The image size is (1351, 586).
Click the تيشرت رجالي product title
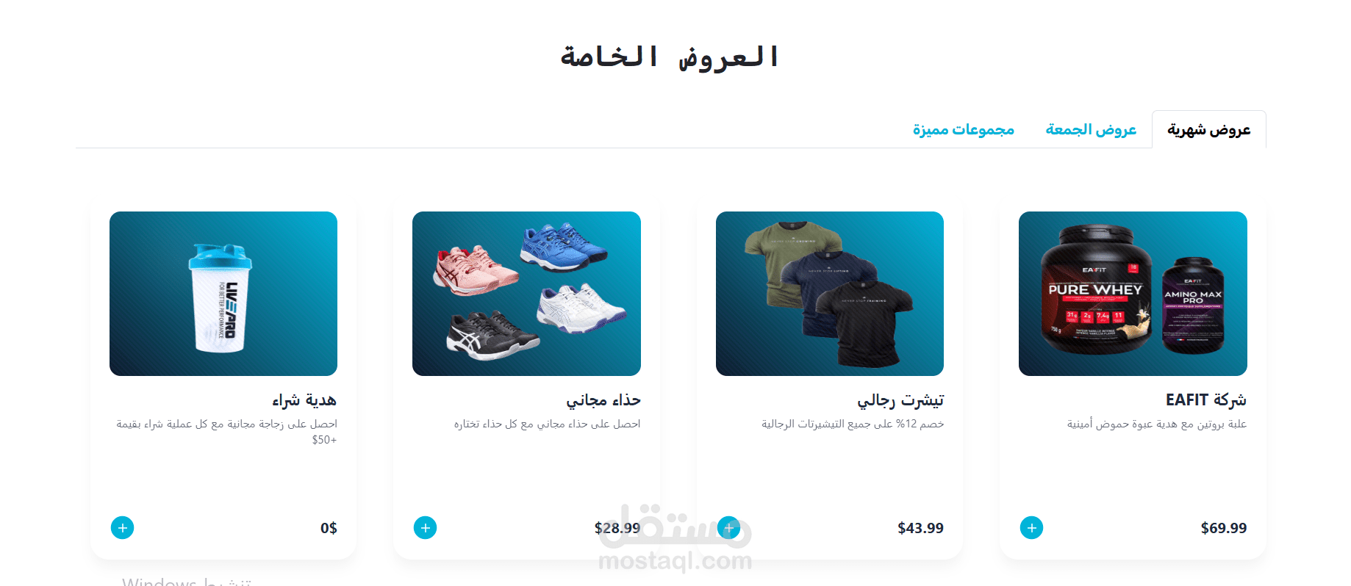click(x=900, y=400)
